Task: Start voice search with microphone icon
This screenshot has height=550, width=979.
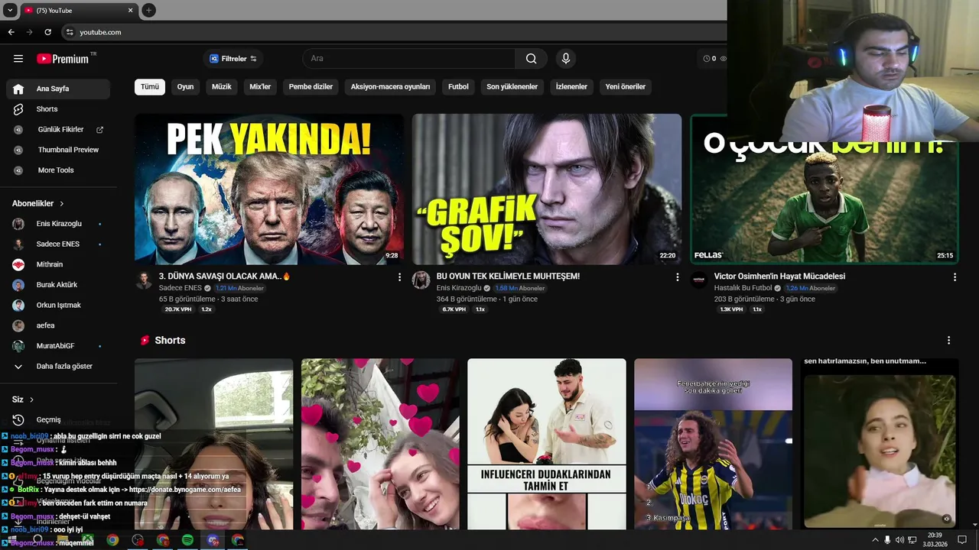Action: 566,59
